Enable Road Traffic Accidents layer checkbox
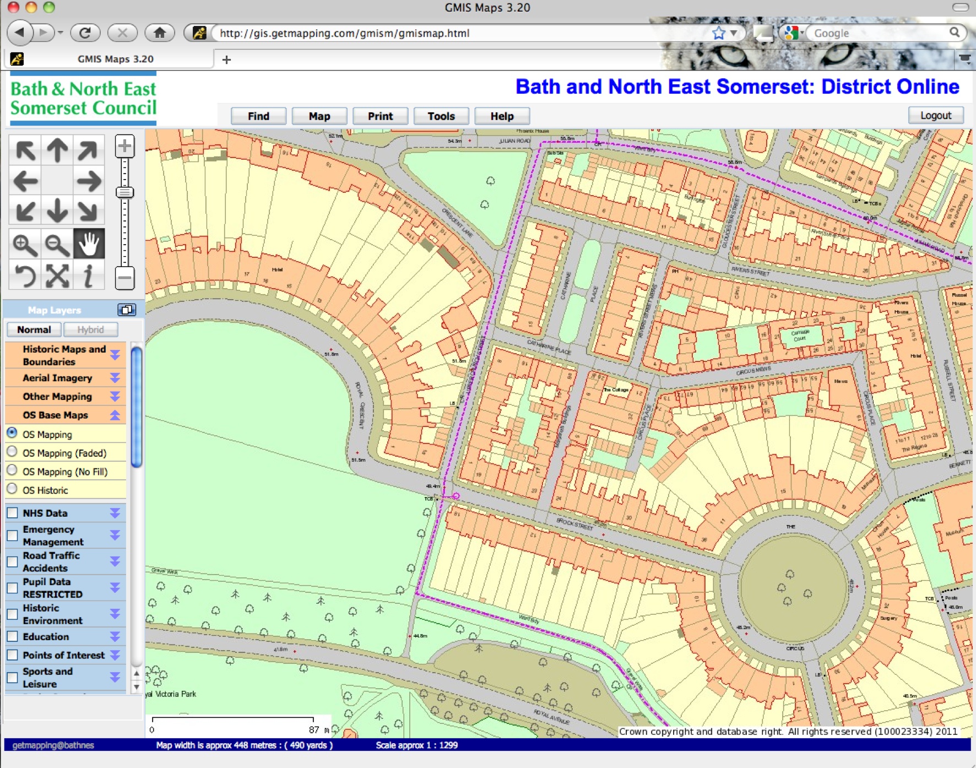Image resolution: width=976 pixels, height=768 pixels. pos(12,561)
